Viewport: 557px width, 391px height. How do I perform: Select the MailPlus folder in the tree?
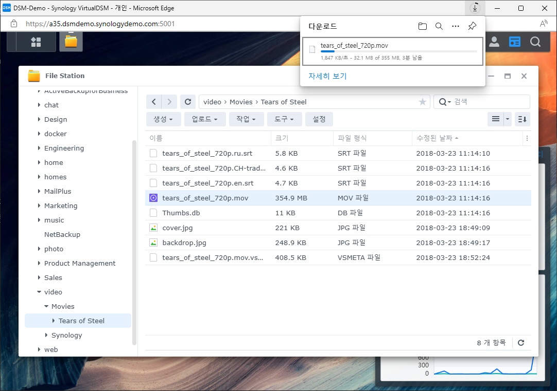pos(58,192)
